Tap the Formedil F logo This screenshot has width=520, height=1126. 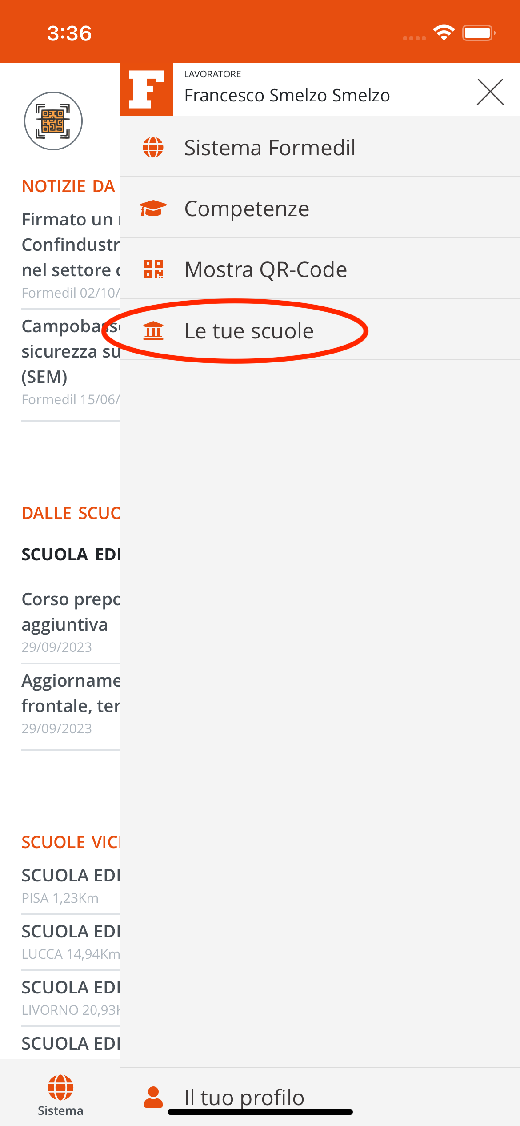tap(147, 89)
